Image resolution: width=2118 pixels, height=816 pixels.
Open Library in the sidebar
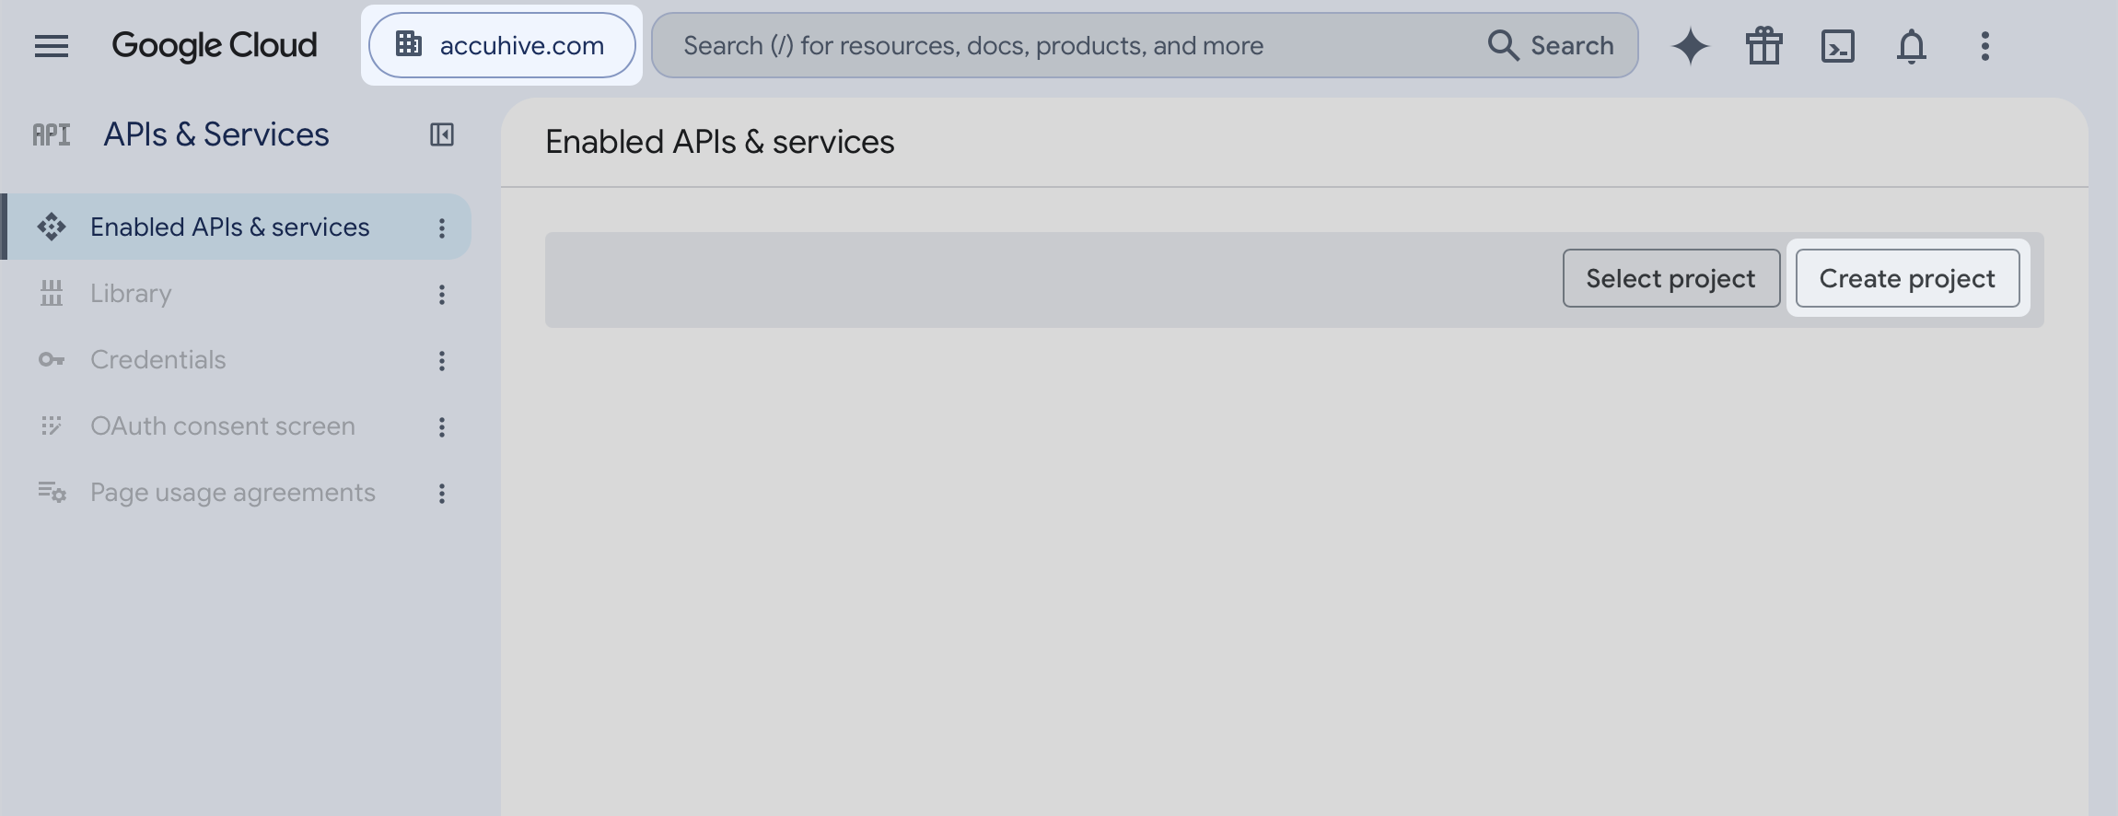pos(131,293)
